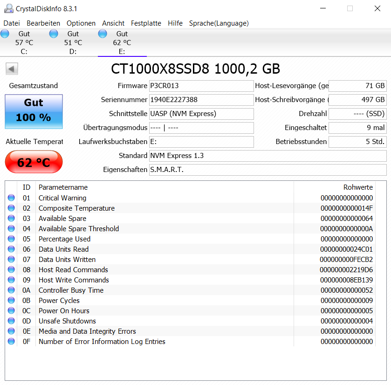Image resolution: width=391 pixels, height=385 pixels.
Task: Click the blue circle beside Media and Data Integrity Errors
Action: [11, 331]
